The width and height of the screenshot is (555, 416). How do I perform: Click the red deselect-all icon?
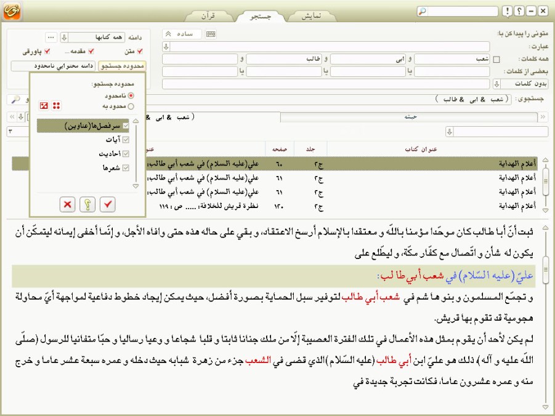(x=44, y=105)
